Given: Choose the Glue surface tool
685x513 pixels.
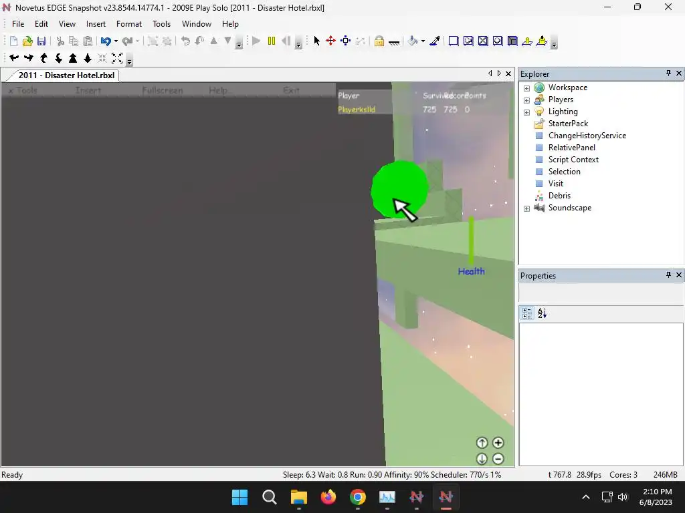Looking at the screenshot, I should (x=468, y=41).
